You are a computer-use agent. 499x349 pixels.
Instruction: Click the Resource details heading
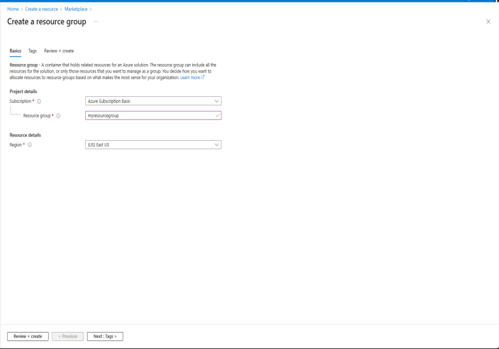(x=25, y=135)
